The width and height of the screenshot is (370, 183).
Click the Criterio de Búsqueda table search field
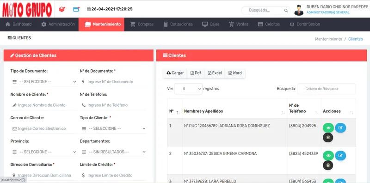tap(327, 89)
